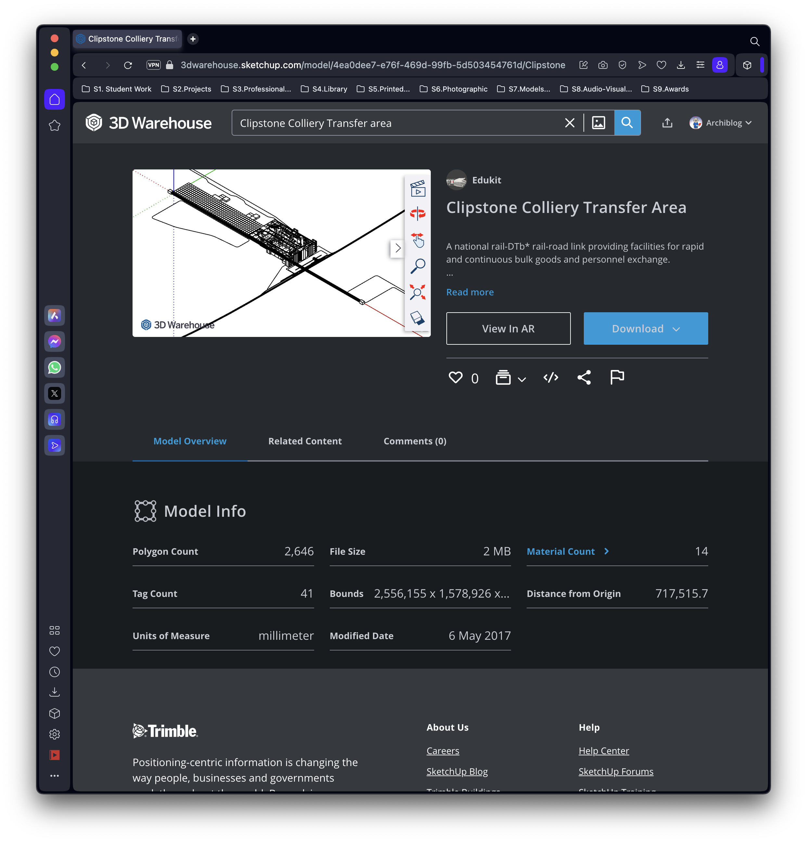Like the model with the heart icon

pos(455,378)
